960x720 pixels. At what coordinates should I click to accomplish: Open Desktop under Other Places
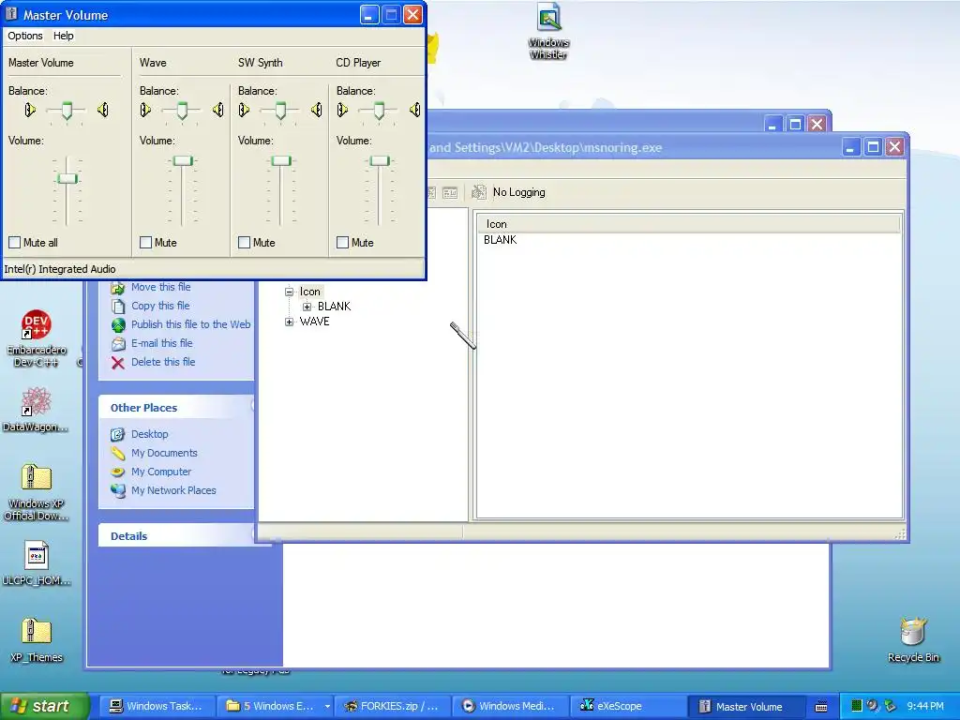(x=150, y=434)
